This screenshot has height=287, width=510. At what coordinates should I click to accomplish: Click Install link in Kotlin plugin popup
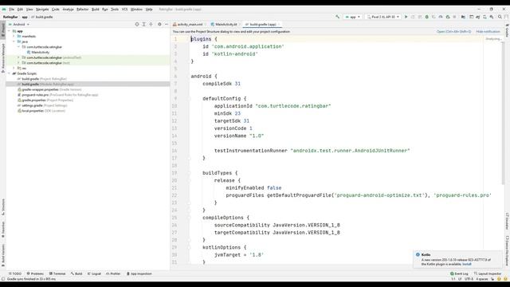pos(467,264)
